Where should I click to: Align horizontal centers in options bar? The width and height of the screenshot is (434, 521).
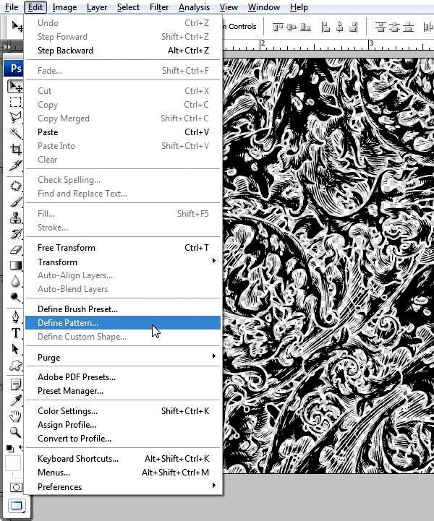(x=339, y=27)
